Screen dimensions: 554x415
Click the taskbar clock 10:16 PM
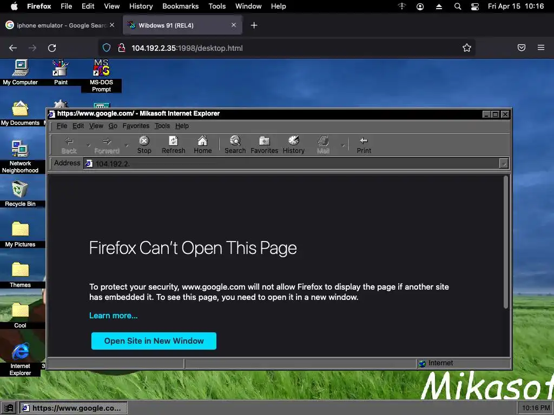536,408
